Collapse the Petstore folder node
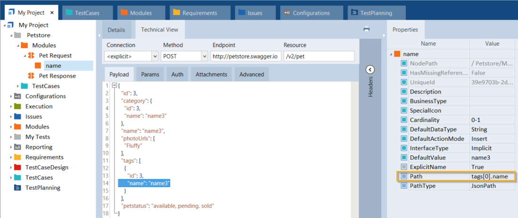Viewport: 518px width, 218px height. pos(11,35)
